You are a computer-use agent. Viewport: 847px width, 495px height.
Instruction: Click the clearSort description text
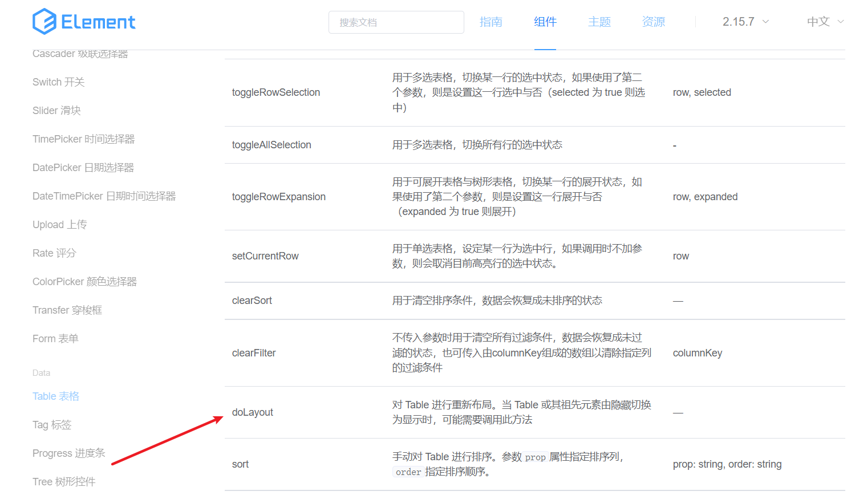click(x=497, y=301)
